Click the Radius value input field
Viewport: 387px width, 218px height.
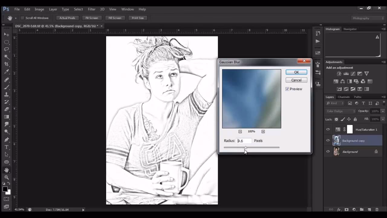click(244, 140)
